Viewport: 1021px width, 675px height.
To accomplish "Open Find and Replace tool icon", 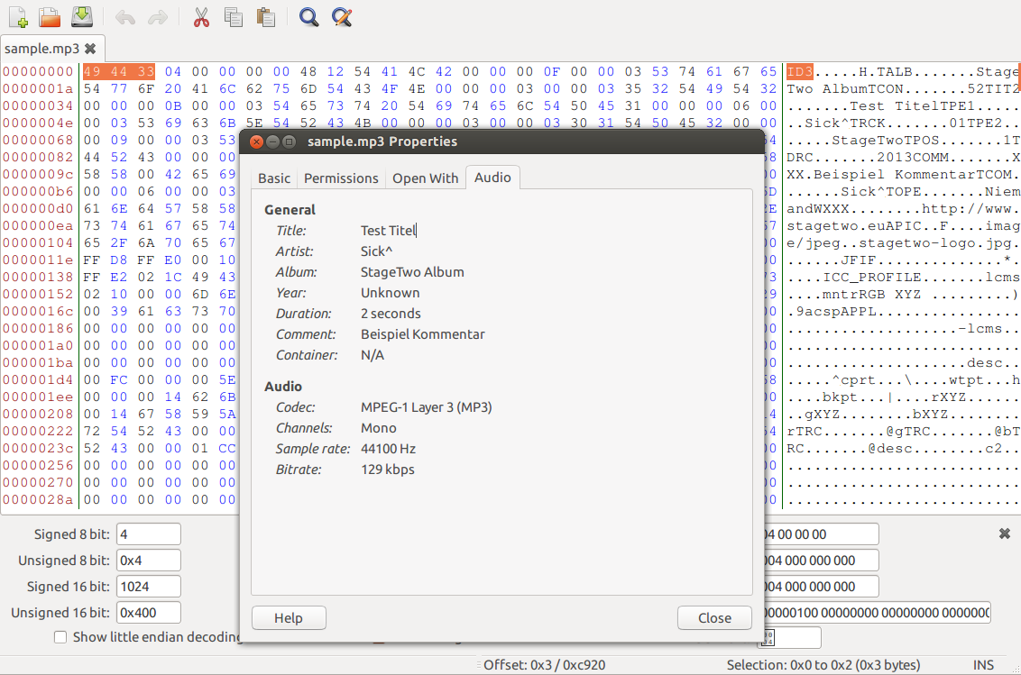I will (x=341, y=16).
